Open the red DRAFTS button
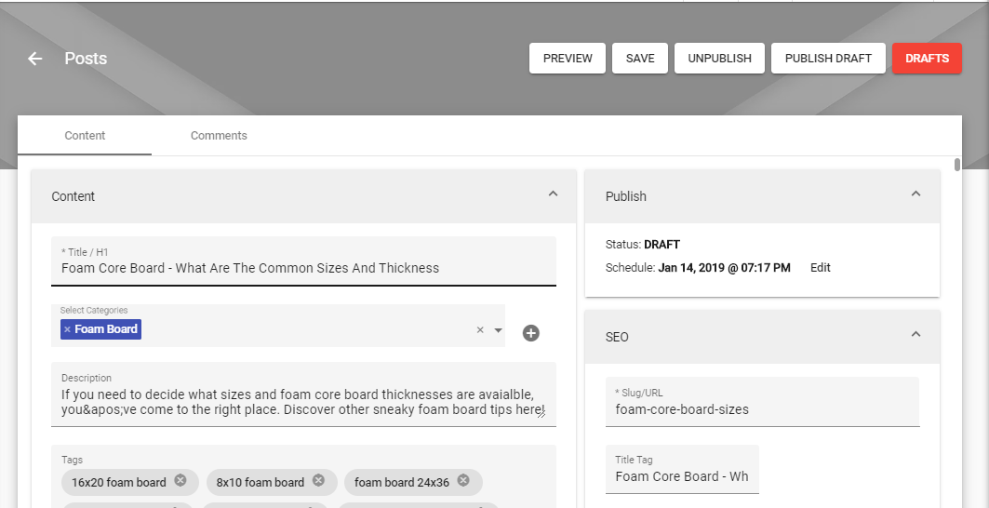 click(928, 58)
